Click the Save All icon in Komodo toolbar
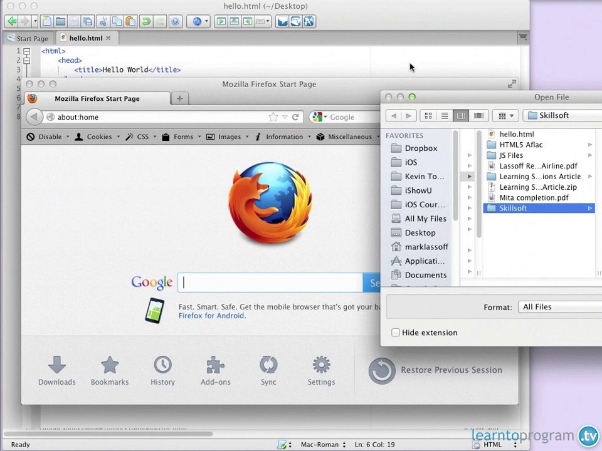The image size is (602, 451). pos(88,21)
